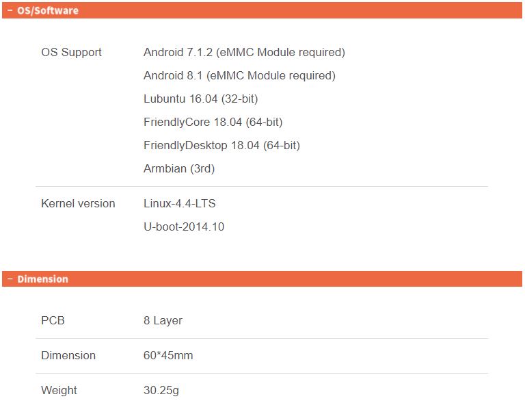Image resolution: width=525 pixels, height=401 pixels.
Task: Click the U-boot-2014.10 value
Action: pos(184,227)
